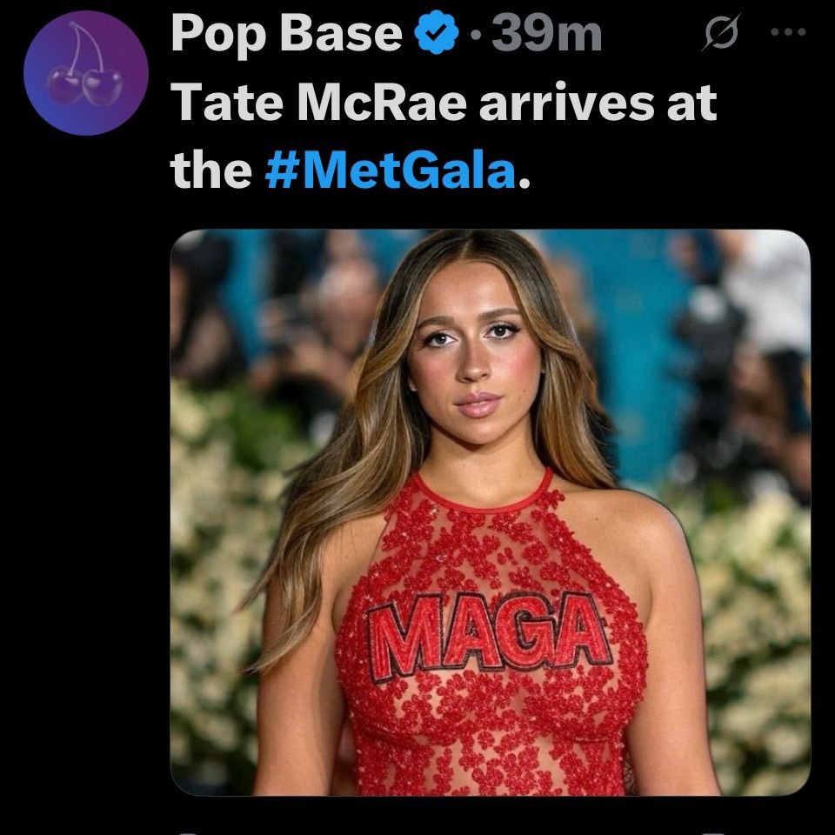Screen dimensions: 835x835
Task: Open the 39m post timestamp
Action: coord(546,33)
